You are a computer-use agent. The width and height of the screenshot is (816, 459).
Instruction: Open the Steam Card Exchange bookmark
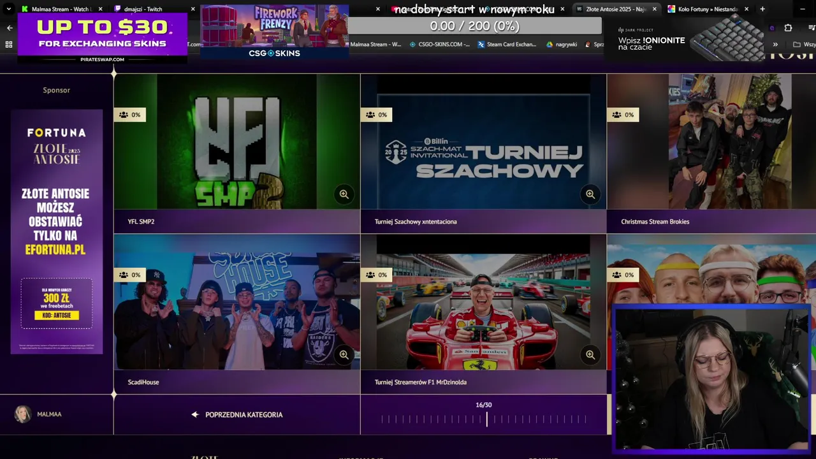[507, 45]
